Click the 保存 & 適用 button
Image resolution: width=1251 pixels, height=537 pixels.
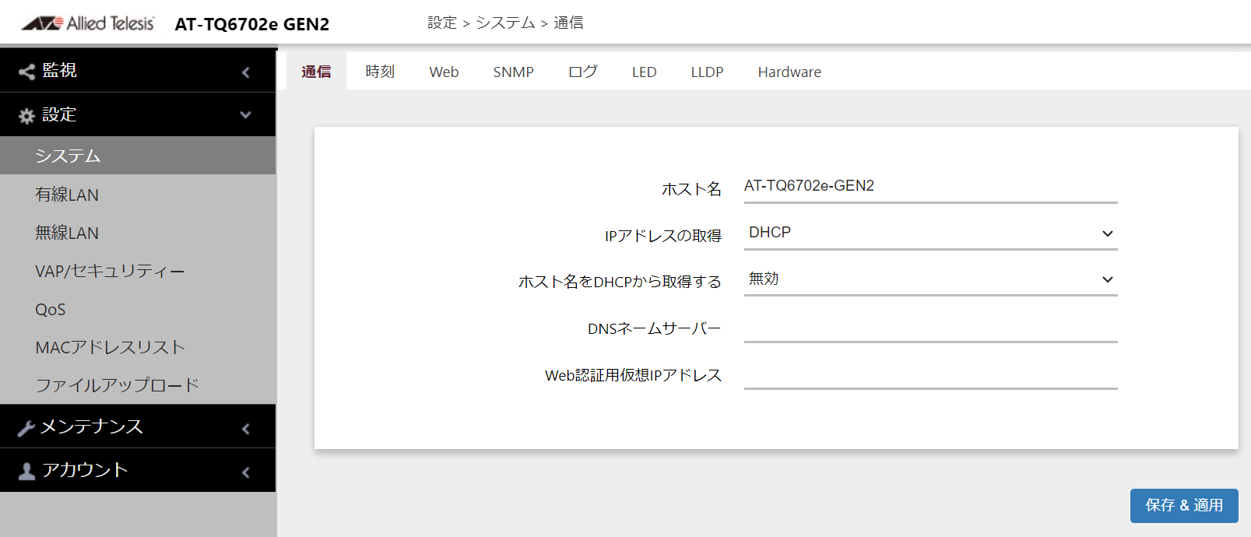(1184, 506)
